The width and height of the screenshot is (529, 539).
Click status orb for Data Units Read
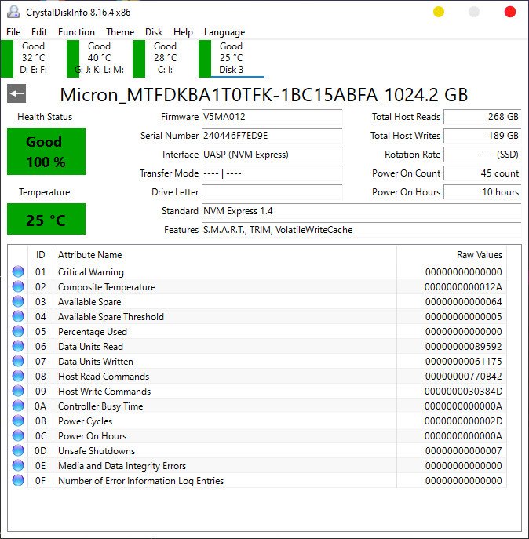pos(18,346)
